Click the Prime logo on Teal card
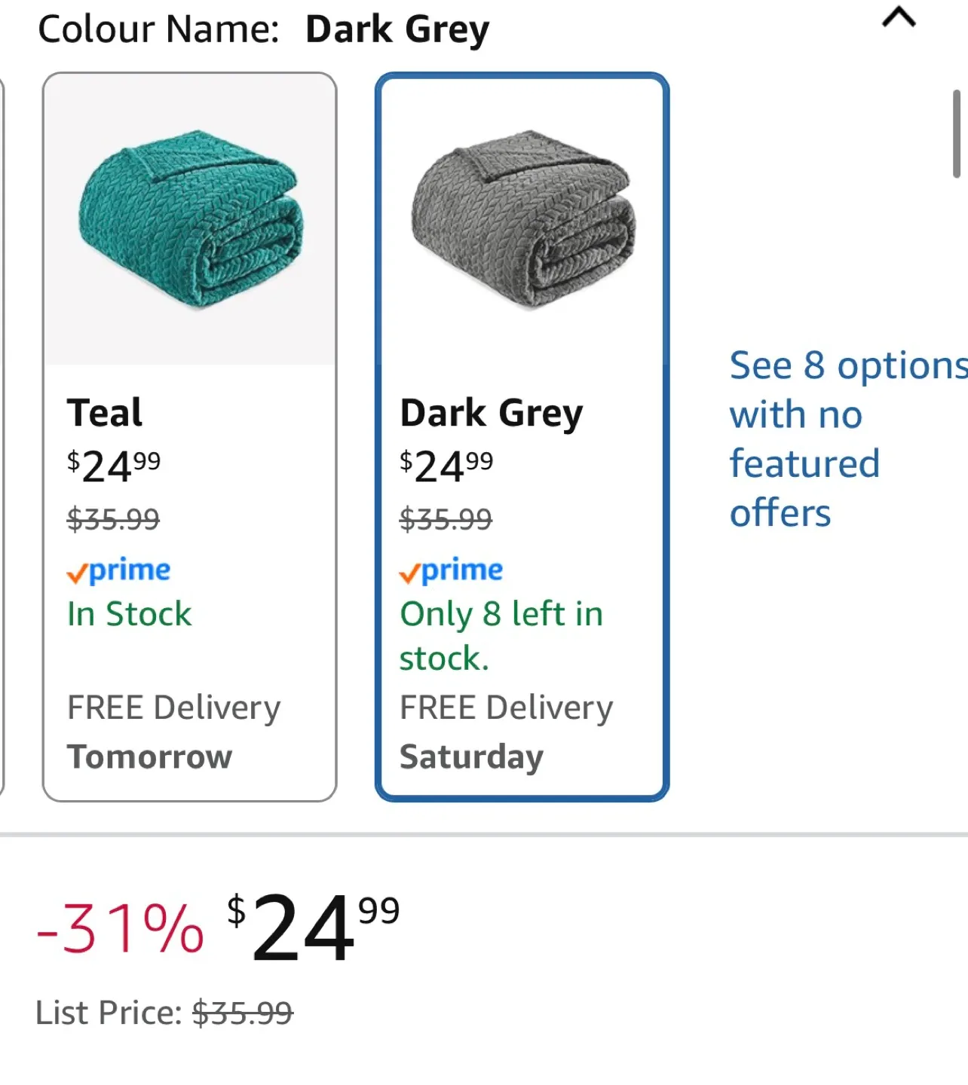The image size is (968, 1085). (119, 571)
